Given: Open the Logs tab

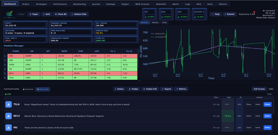Looking at the screenshot, I should coord(188,4).
